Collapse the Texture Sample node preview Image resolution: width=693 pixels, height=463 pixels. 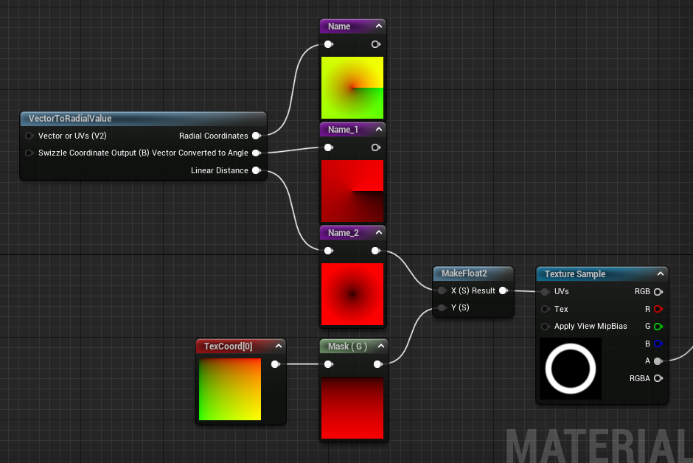point(661,274)
